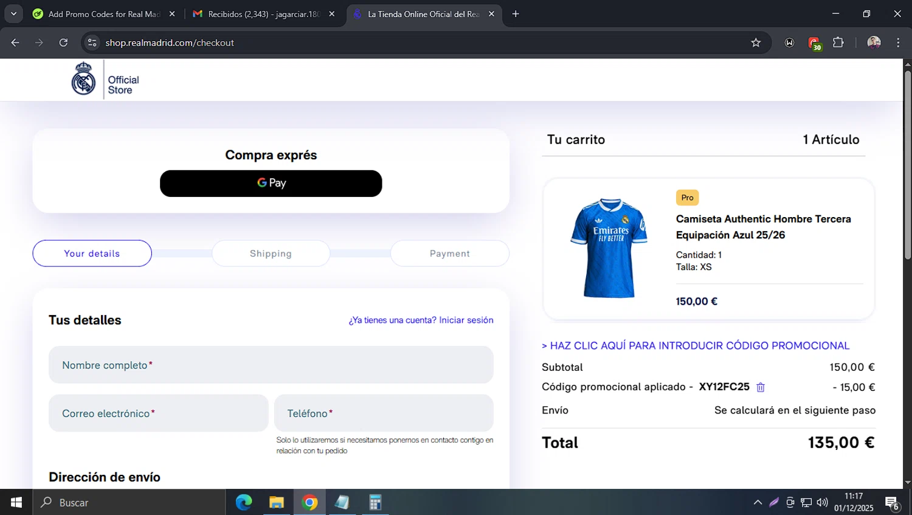Viewport: 912px width, 515px height.
Task: Click the blue jersey product thumbnail
Action: click(x=609, y=247)
